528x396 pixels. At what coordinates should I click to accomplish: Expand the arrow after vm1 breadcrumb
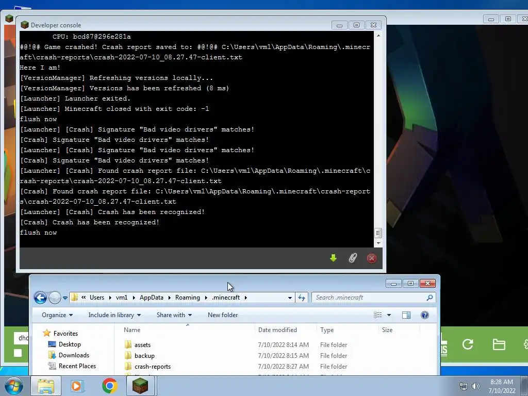click(x=134, y=298)
